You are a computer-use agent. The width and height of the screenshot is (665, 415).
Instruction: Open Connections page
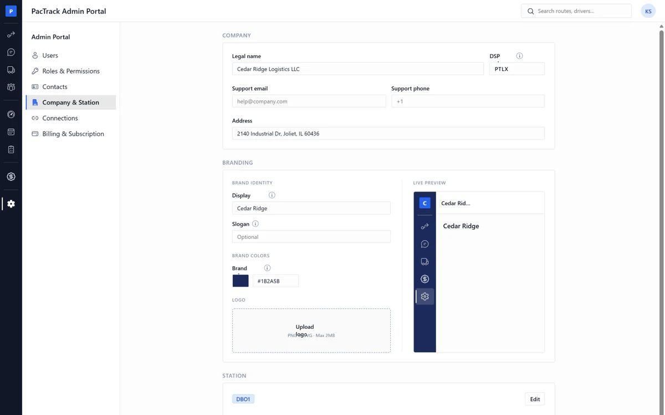point(71,118)
